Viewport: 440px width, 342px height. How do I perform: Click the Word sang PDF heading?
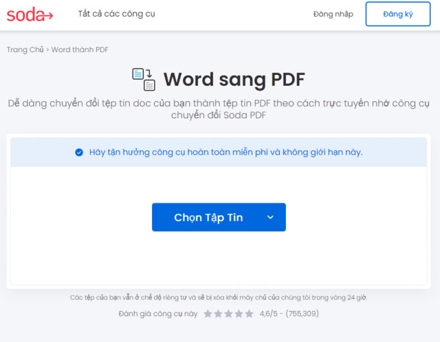(234, 80)
